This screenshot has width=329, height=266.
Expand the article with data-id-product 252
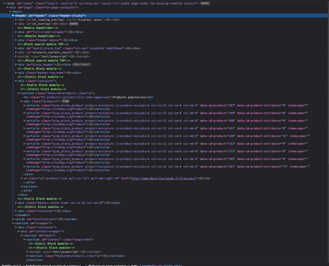(x=24, y=144)
